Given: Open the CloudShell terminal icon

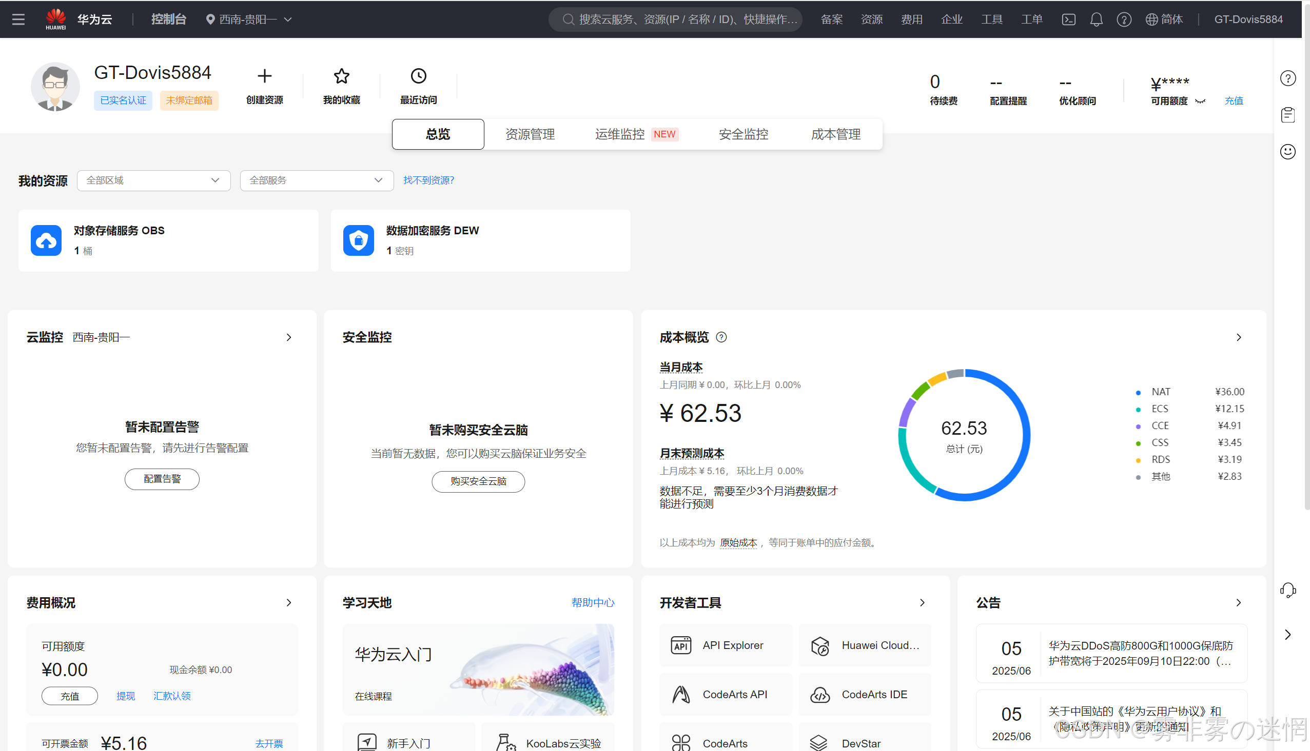Looking at the screenshot, I should (1068, 19).
